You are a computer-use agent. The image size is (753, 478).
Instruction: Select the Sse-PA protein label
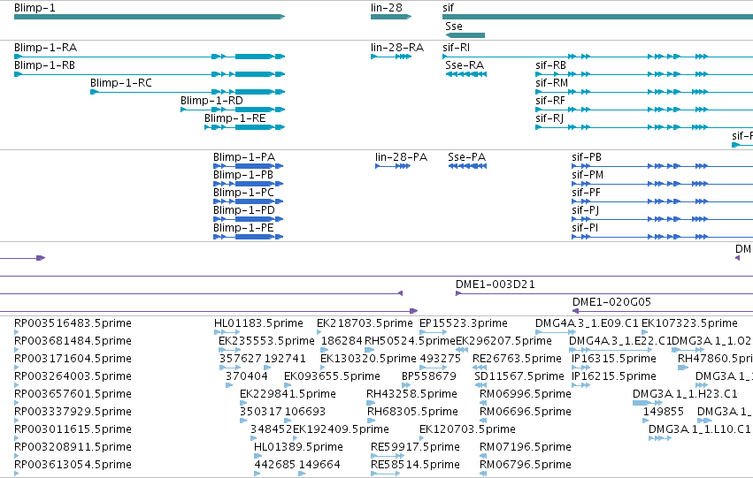coord(467,157)
